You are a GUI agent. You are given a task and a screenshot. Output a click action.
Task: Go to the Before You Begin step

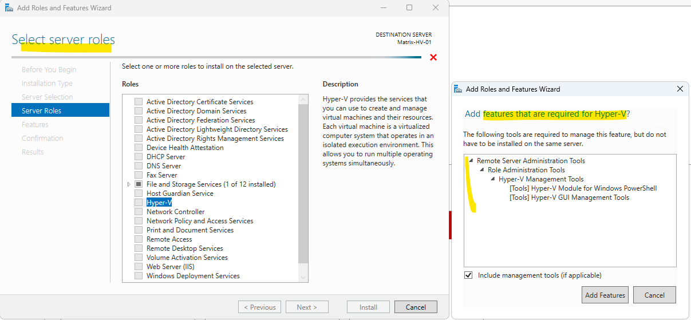[49, 69]
